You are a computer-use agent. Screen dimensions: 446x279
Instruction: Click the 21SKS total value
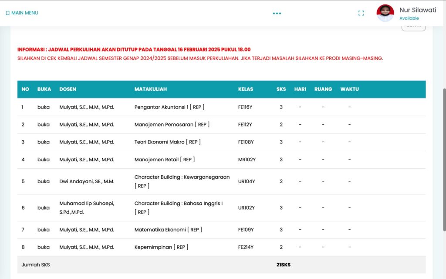[283, 265]
